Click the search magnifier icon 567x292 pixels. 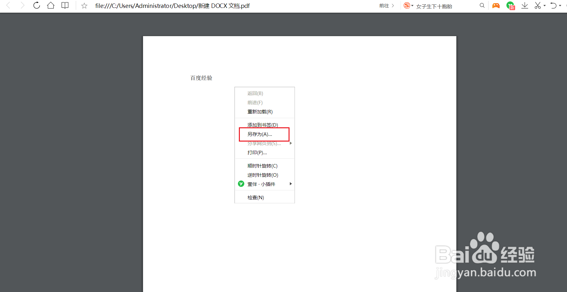click(x=482, y=5)
